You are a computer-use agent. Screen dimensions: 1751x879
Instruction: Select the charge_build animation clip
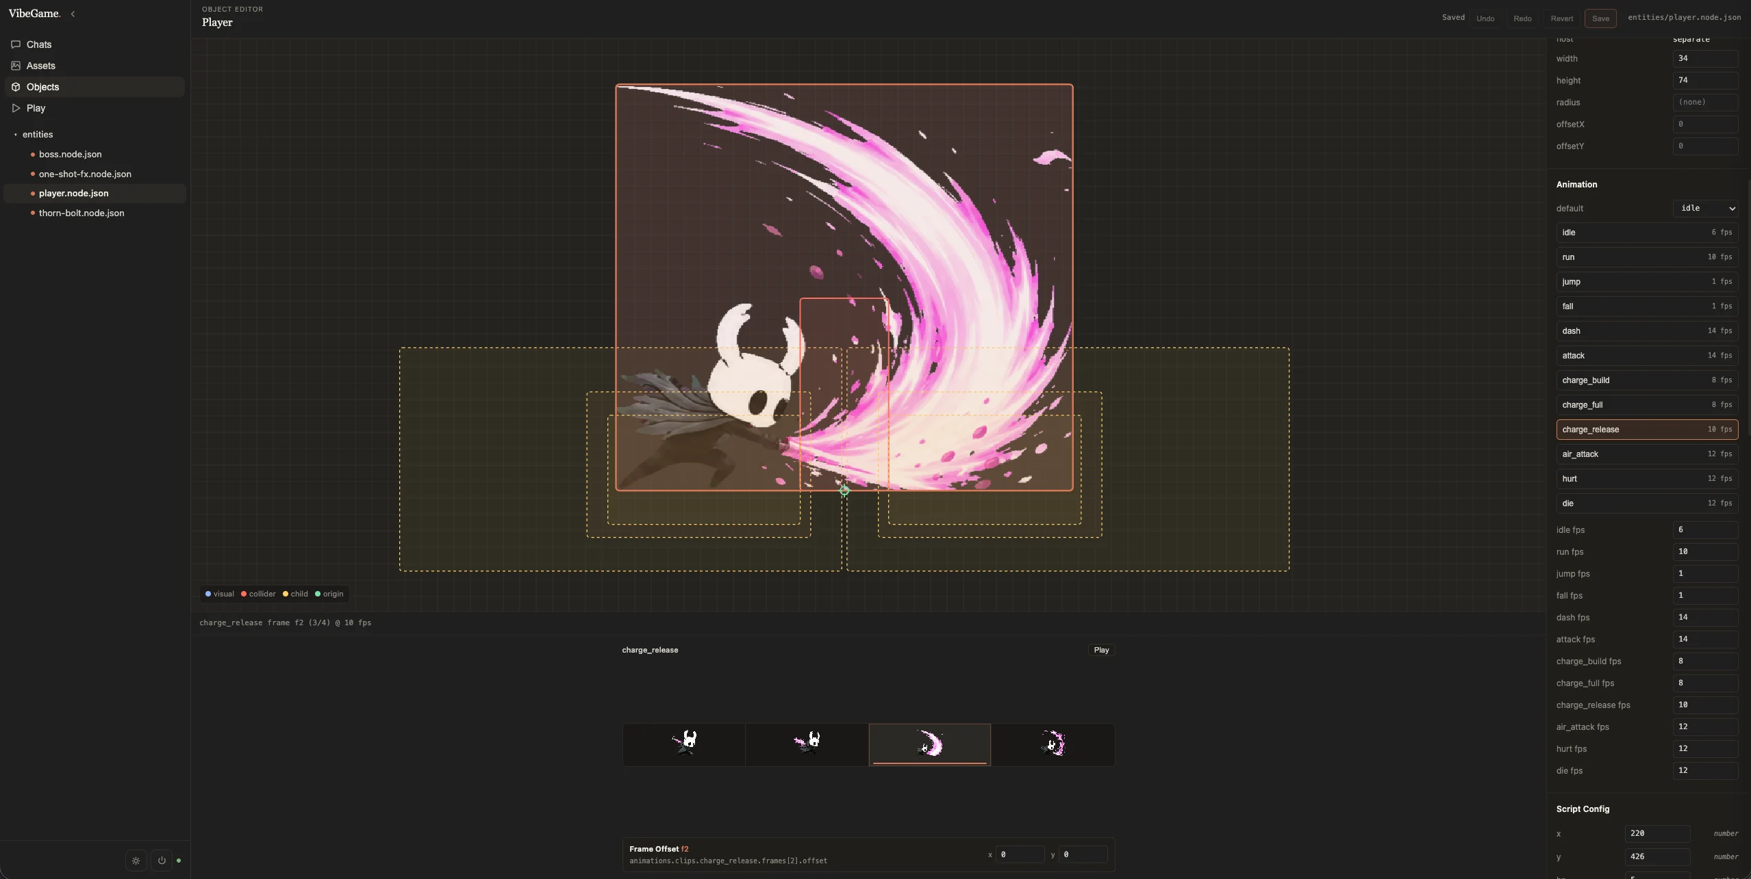pos(1647,380)
